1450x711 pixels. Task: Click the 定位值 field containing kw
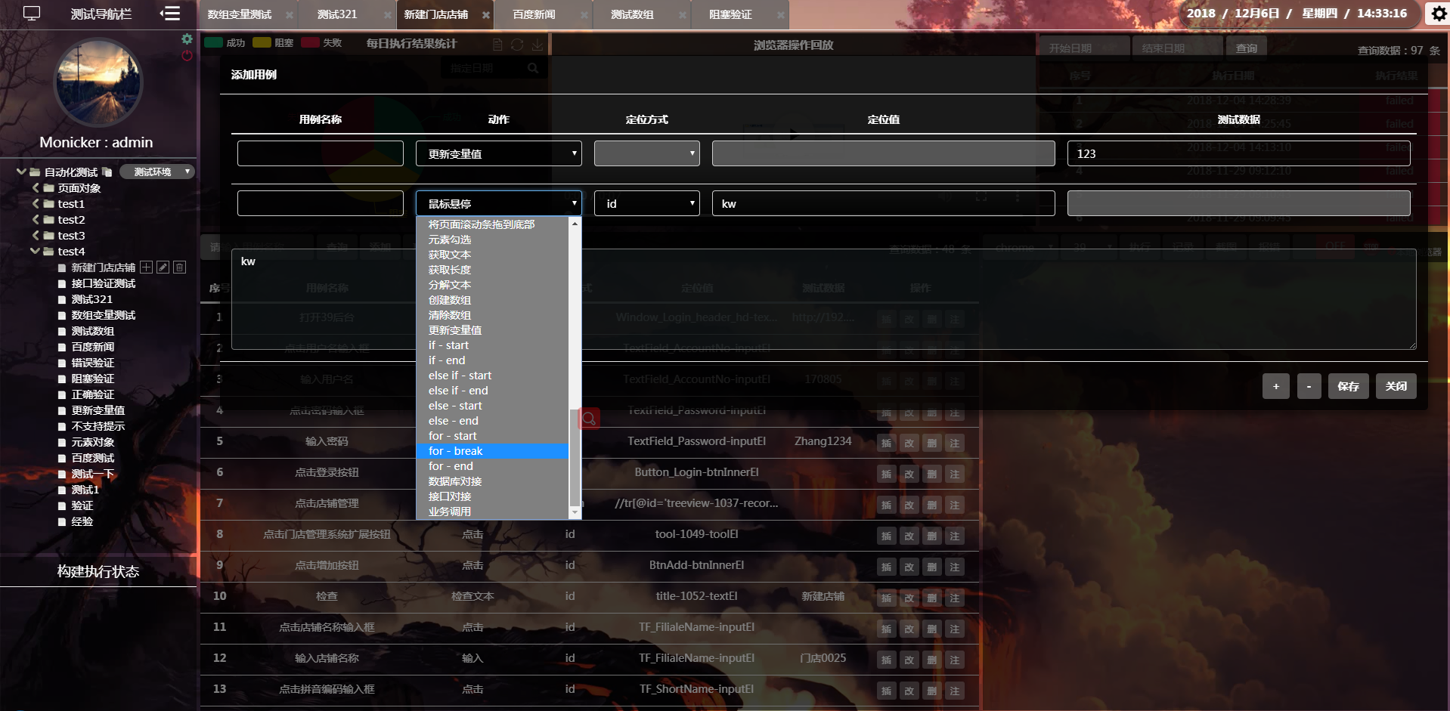tap(884, 203)
